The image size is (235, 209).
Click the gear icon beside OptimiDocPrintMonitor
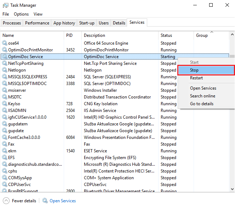[x=5, y=50]
